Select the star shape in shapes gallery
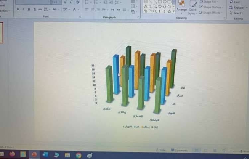The image size is (249, 159). pos(169,11)
